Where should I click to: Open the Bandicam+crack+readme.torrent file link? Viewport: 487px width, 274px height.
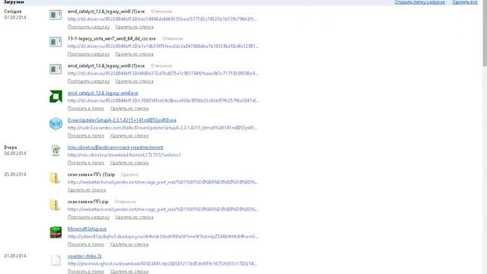click(115, 147)
